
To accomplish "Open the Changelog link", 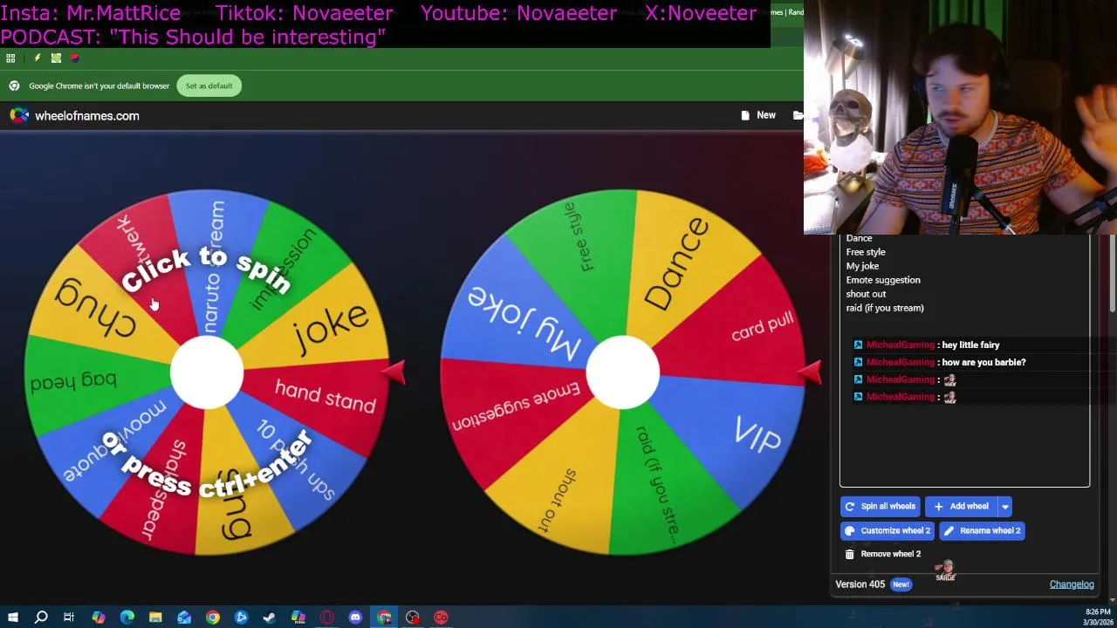I will coord(1072,584).
